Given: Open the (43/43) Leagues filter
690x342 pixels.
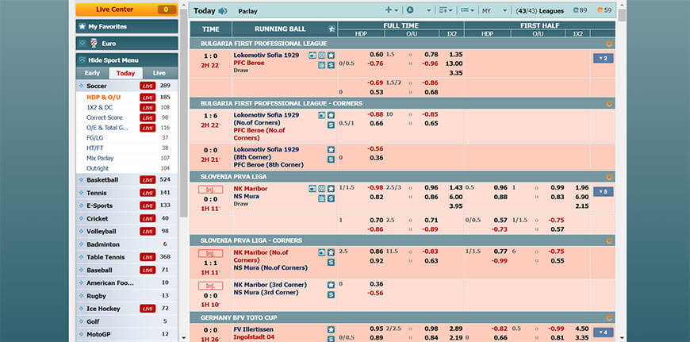Looking at the screenshot, I should pyautogui.click(x=540, y=11).
